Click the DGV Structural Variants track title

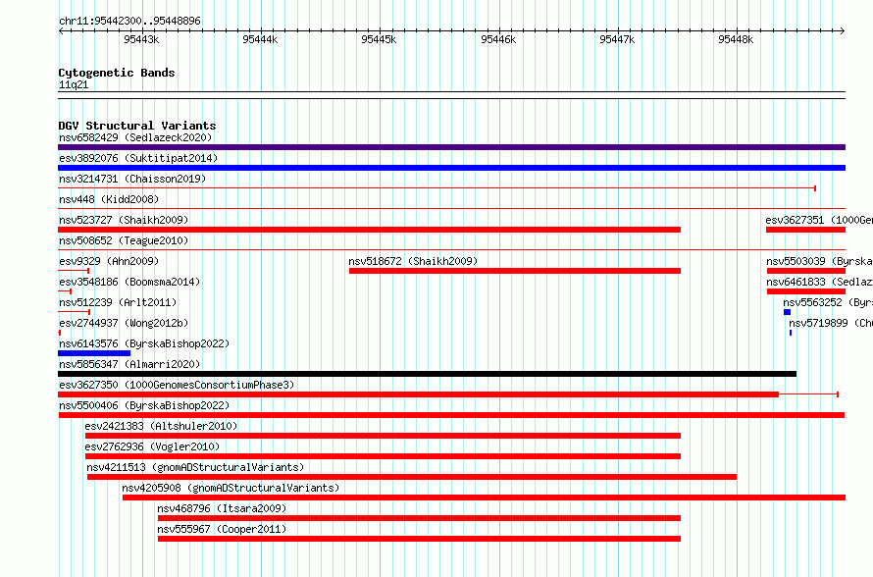coord(137,126)
